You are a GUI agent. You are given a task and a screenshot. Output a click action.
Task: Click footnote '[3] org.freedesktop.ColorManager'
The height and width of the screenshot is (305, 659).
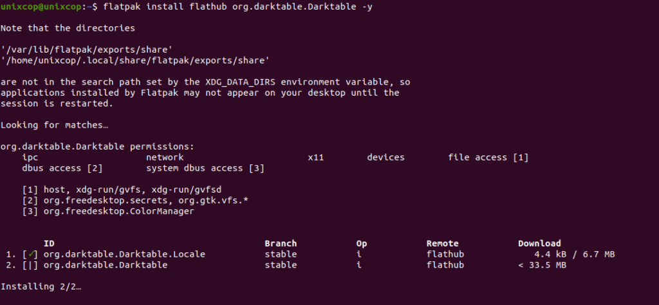(x=108, y=211)
